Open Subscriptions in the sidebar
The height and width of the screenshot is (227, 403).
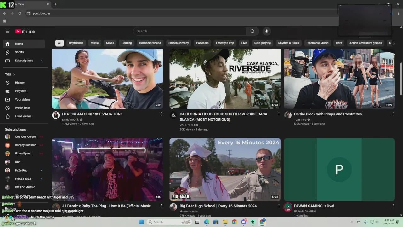pyautogui.click(x=24, y=61)
